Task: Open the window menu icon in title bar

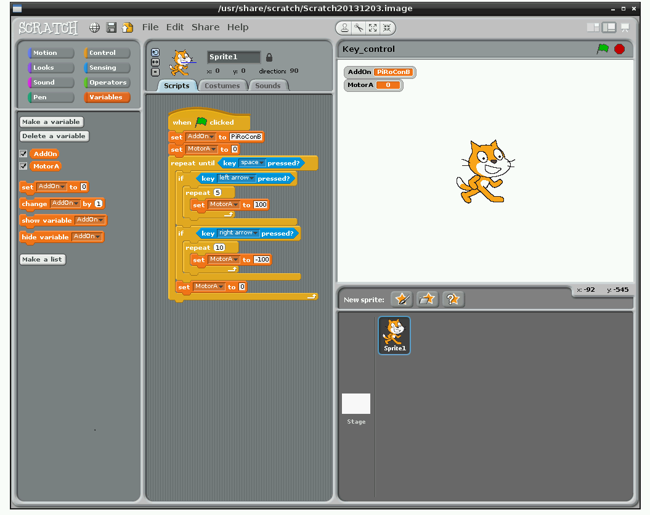Action: (x=17, y=8)
